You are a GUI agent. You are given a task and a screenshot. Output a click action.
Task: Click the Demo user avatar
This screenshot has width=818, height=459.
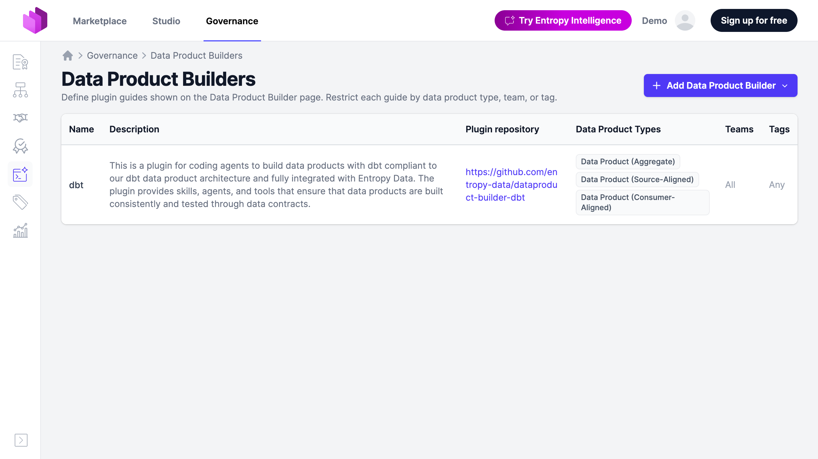685,21
